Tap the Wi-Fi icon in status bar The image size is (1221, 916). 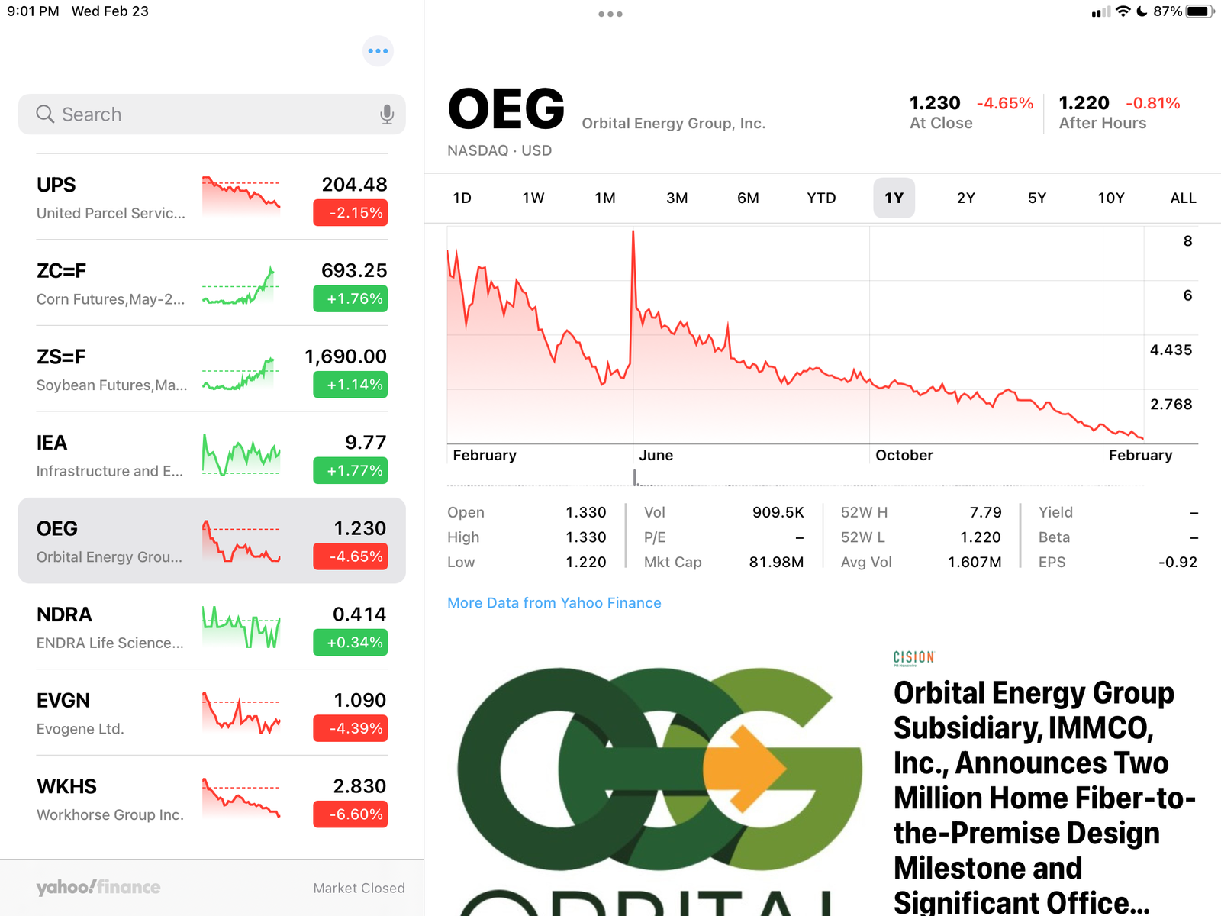click(x=1123, y=11)
